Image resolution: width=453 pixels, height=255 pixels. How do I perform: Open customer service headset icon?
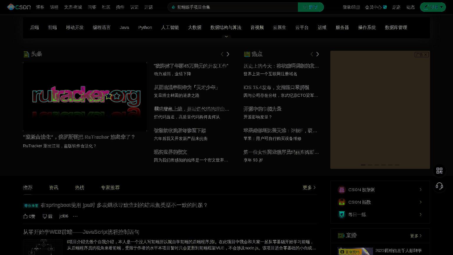click(439, 186)
